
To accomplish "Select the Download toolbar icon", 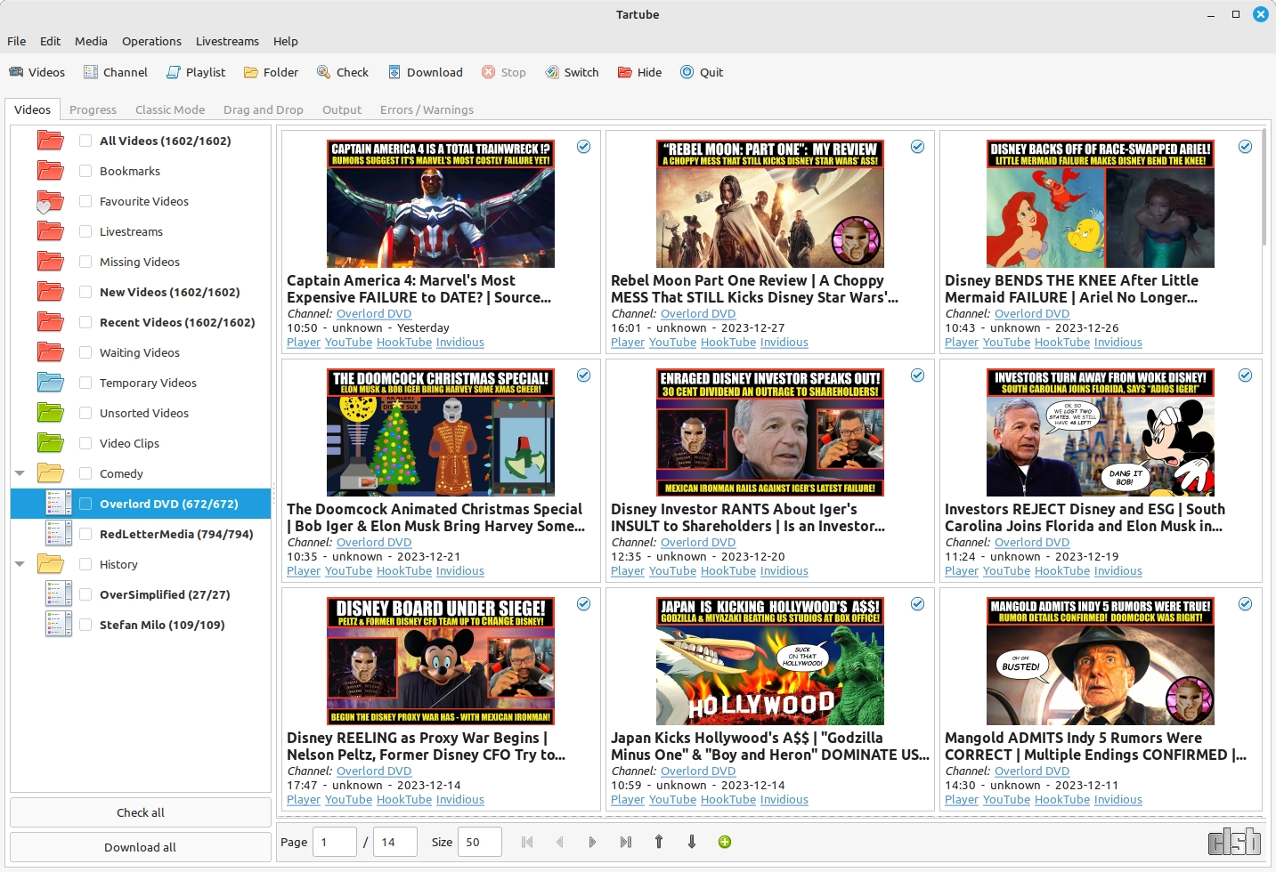I will click(x=425, y=72).
